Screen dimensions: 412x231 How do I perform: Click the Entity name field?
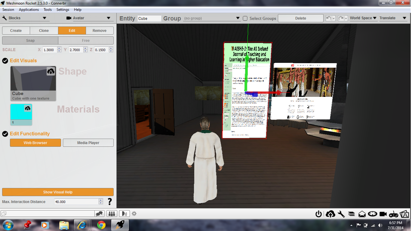click(149, 18)
